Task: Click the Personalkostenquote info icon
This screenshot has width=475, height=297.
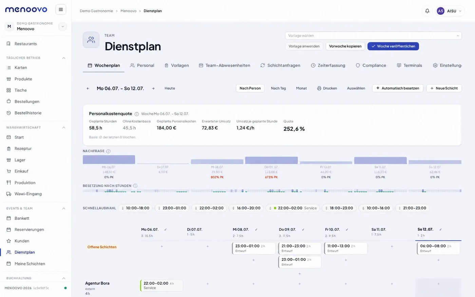Action: tap(137, 114)
